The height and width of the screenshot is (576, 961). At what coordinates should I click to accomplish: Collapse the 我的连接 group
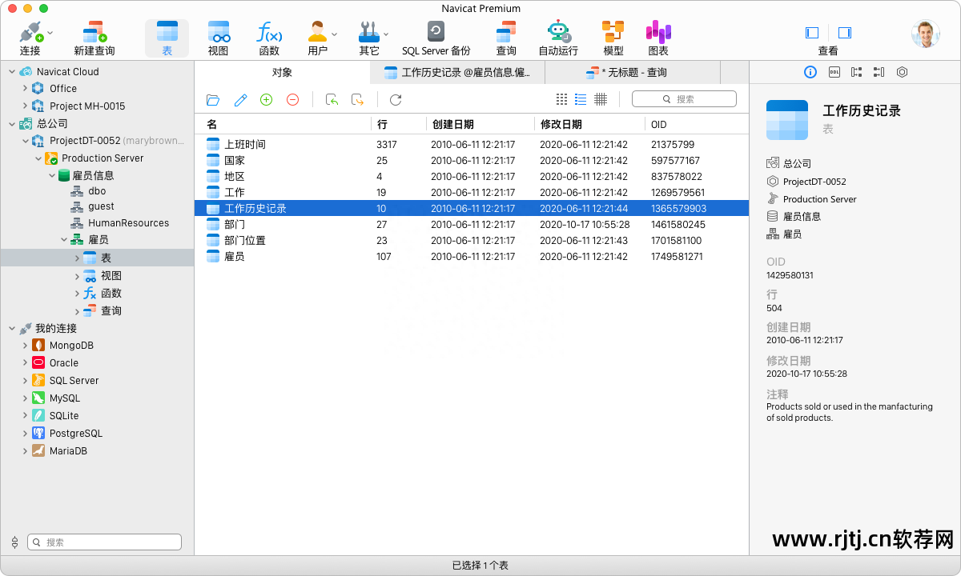(x=12, y=328)
